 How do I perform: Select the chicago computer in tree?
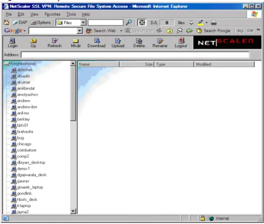coord(24,144)
